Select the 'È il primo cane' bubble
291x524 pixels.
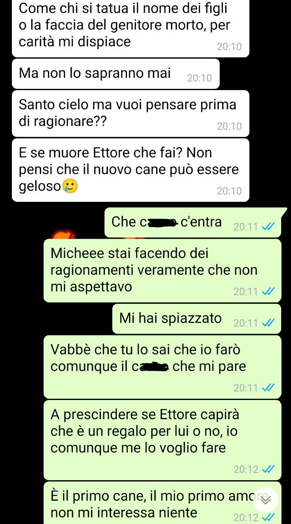[x=162, y=503]
